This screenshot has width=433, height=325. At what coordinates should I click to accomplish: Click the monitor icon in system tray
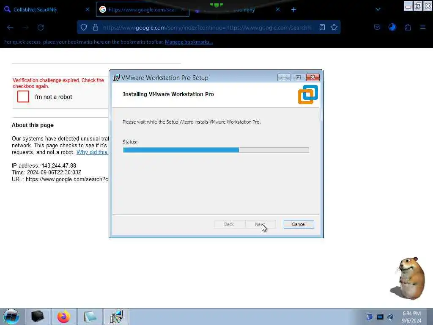point(380,317)
